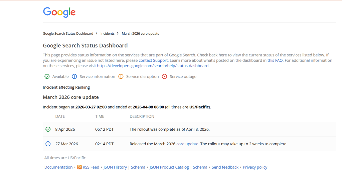Screen dimensions: 342x172
Task: Click the green Available checkmark legend icon
Action: click(x=47, y=77)
